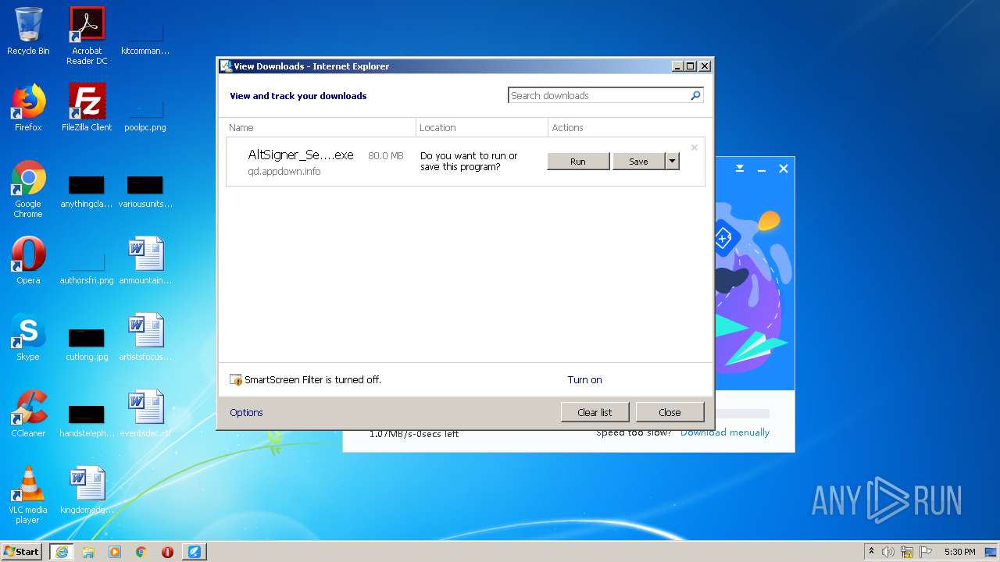Open download Options link

tap(246, 412)
